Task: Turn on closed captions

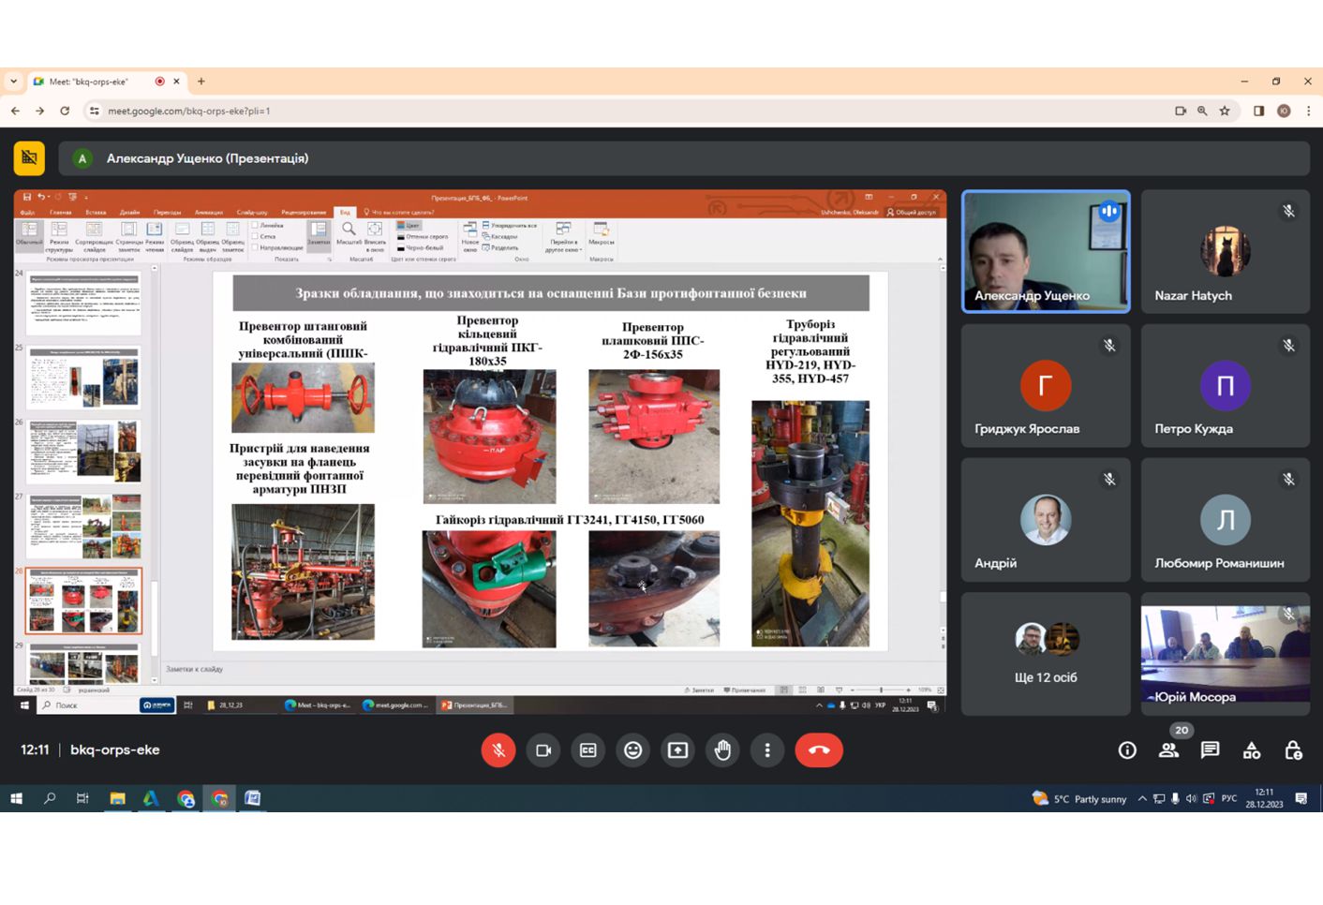Action: (x=588, y=750)
